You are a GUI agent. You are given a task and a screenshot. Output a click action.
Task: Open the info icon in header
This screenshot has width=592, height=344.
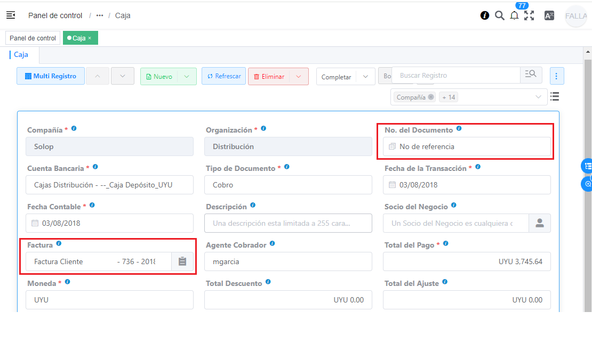(485, 15)
